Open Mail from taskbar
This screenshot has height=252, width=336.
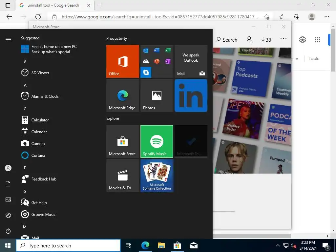tap(194, 245)
